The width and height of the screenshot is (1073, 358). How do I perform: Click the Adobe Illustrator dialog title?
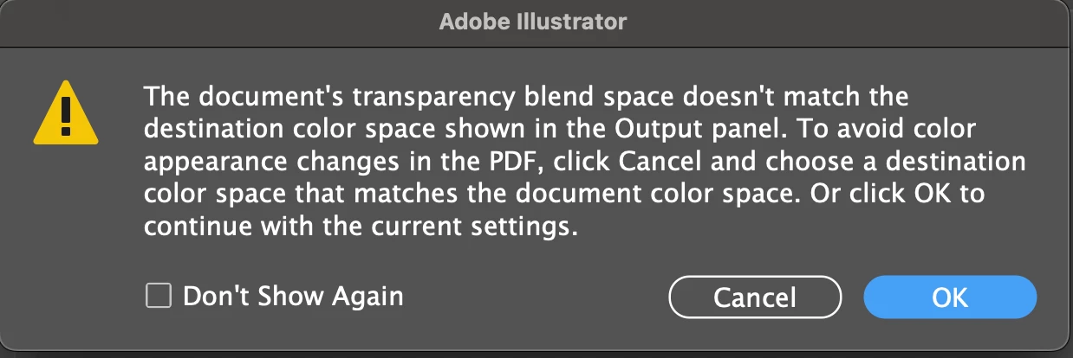(533, 22)
